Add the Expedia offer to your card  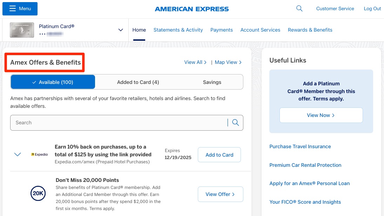pyautogui.click(x=219, y=155)
